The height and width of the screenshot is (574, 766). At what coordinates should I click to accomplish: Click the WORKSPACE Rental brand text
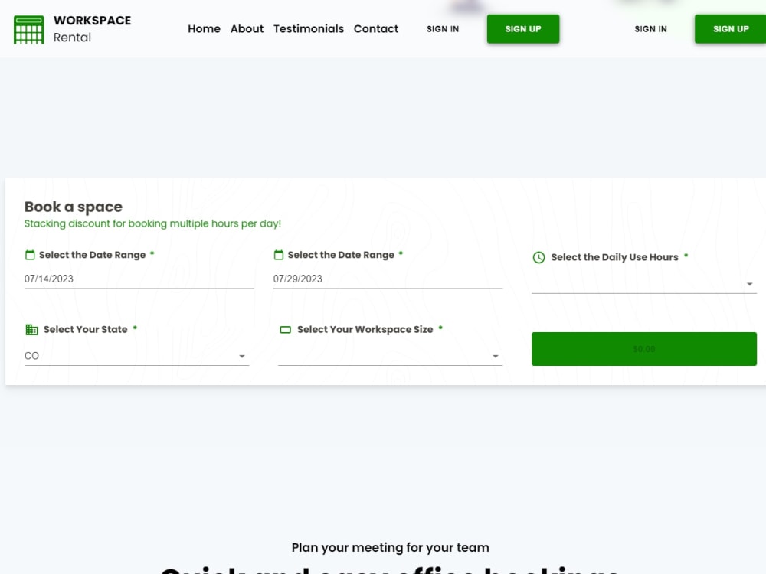[x=92, y=29]
